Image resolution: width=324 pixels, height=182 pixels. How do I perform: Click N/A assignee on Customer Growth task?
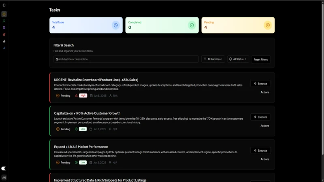point(115,129)
